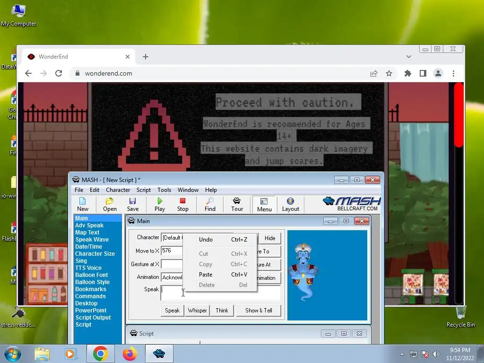484x363 pixels.
Task: Click in the Gesture at X field
Action: coord(172,264)
